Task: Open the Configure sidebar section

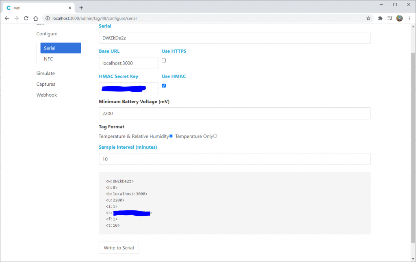Action: click(x=47, y=34)
